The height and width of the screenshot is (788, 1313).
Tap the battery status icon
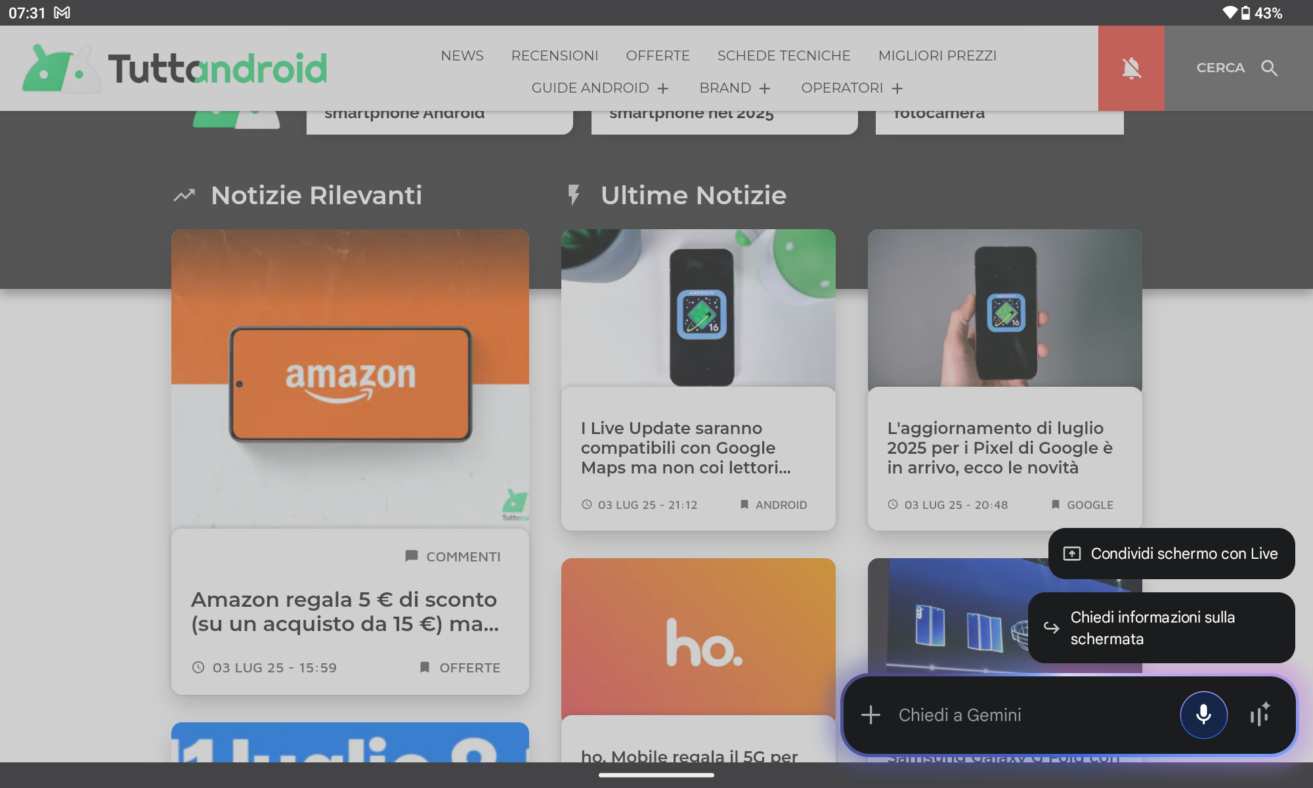[x=1245, y=12]
